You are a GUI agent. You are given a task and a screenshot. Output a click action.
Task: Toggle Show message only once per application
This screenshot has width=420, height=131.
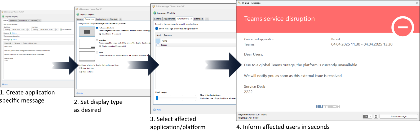[157, 29]
